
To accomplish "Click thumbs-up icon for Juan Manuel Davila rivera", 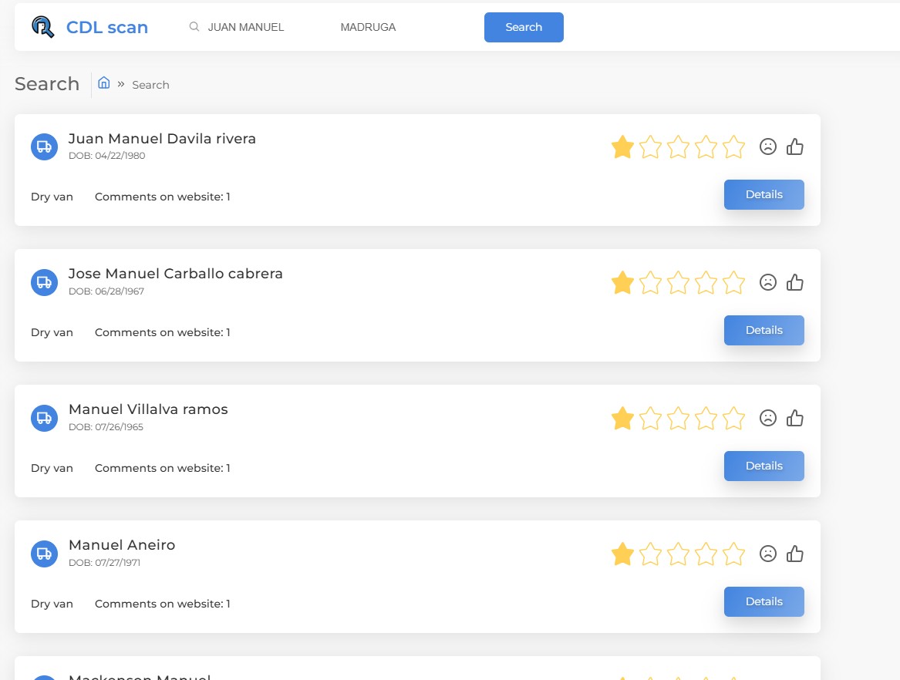I will pos(795,146).
